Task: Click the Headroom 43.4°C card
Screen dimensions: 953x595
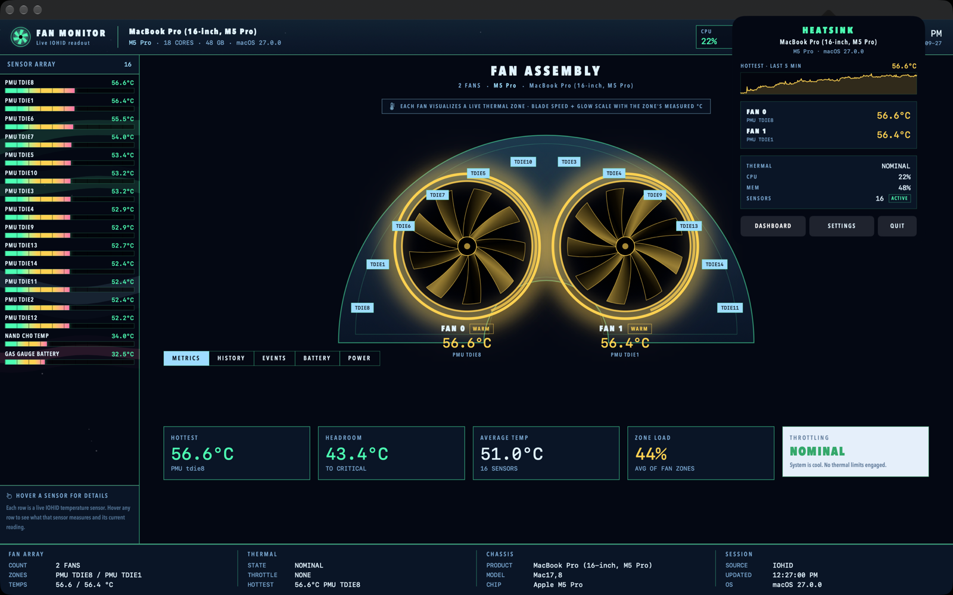Action: [x=391, y=453]
